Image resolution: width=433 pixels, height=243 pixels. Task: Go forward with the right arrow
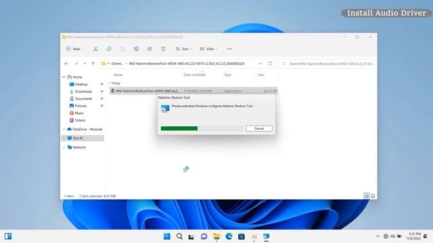point(76,63)
